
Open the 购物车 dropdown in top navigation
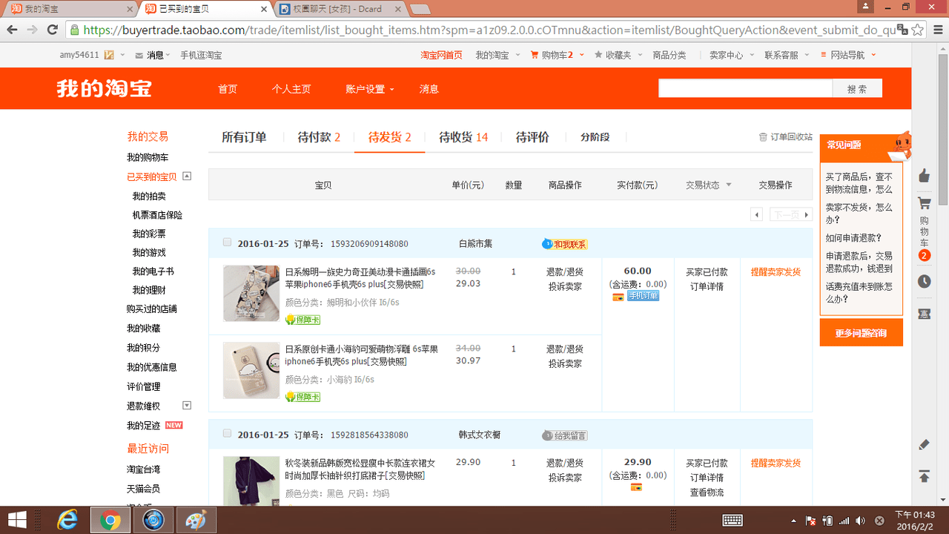coord(558,55)
